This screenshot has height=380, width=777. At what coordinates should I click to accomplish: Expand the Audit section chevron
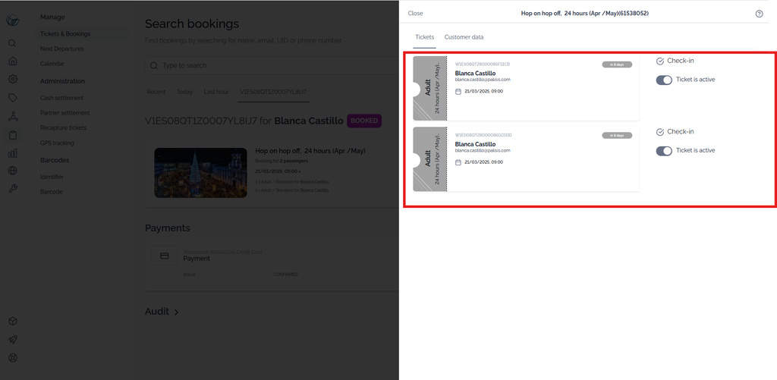176,312
